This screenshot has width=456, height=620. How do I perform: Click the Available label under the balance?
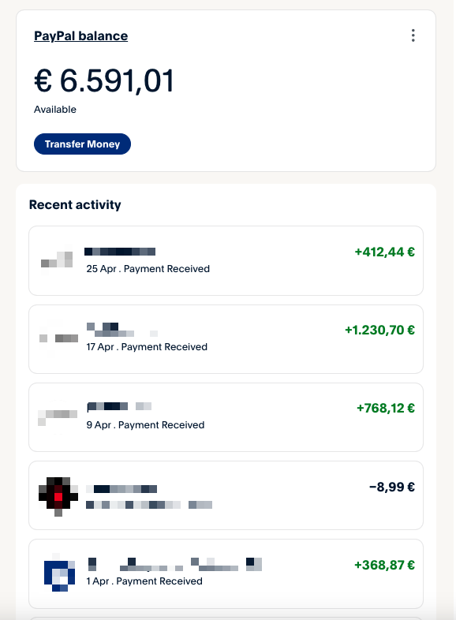[x=55, y=110]
